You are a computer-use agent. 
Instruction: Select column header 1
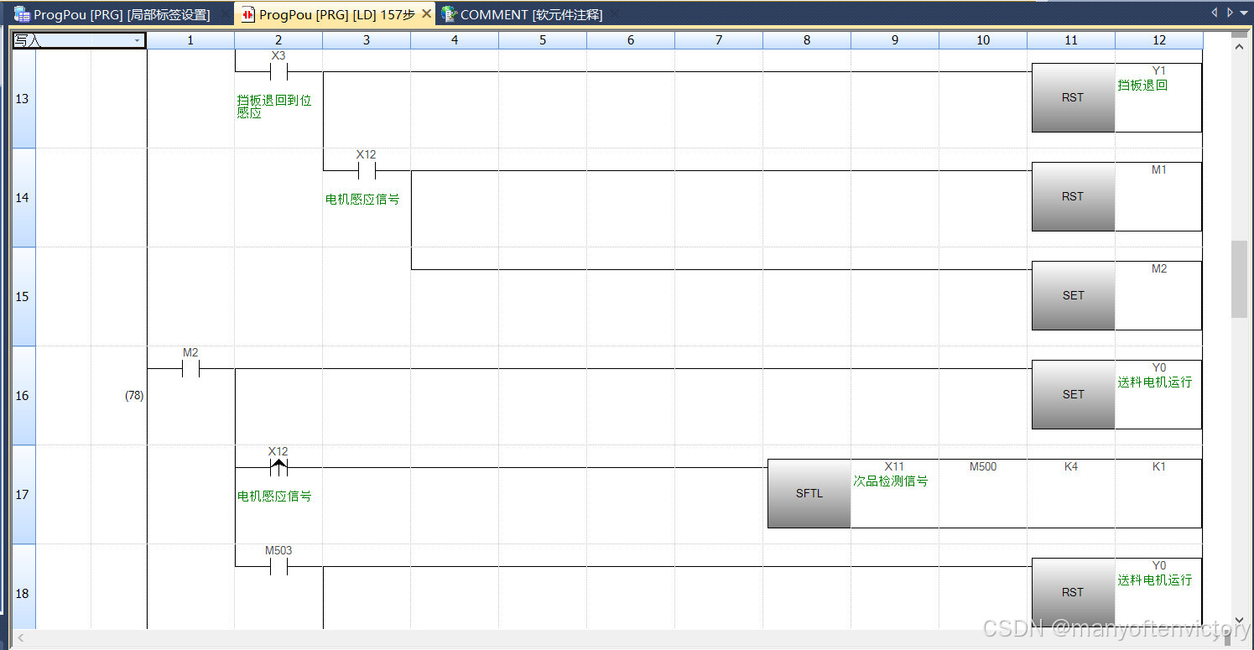190,40
